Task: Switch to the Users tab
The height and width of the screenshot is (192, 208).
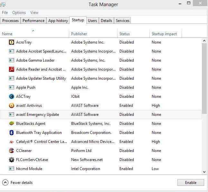Action: pos(92,21)
